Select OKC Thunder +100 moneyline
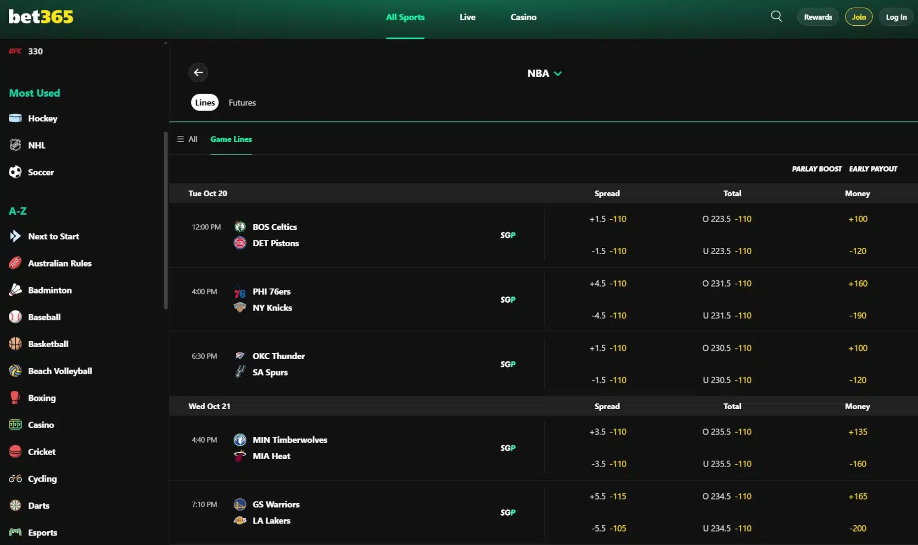Image resolution: width=918 pixels, height=545 pixels. tap(858, 348)
